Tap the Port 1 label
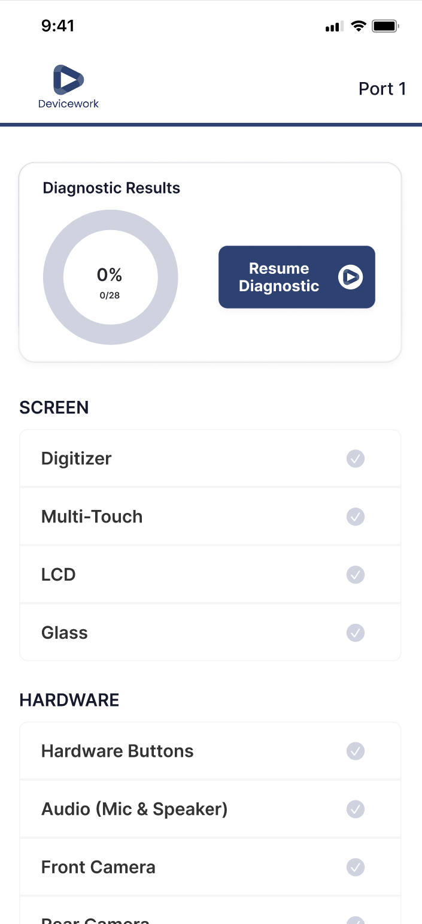 (382, 89)
